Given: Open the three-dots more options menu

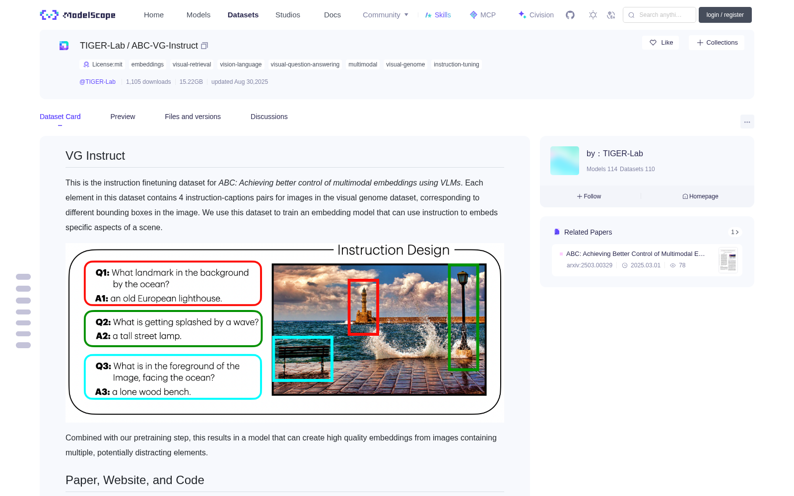Looking at the screenshot, I should pos(747,122).
